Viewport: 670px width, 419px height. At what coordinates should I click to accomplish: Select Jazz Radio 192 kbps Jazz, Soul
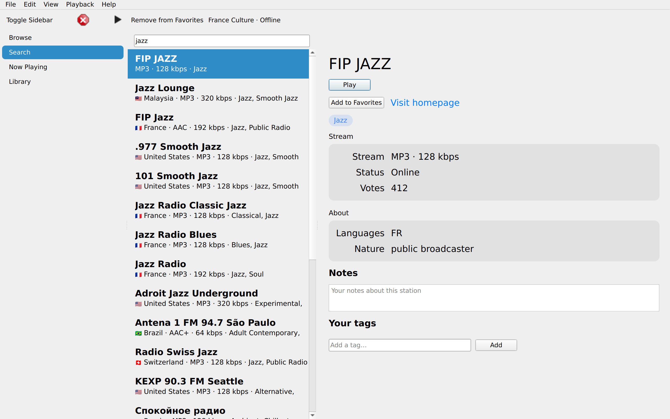tap(218, 269)
